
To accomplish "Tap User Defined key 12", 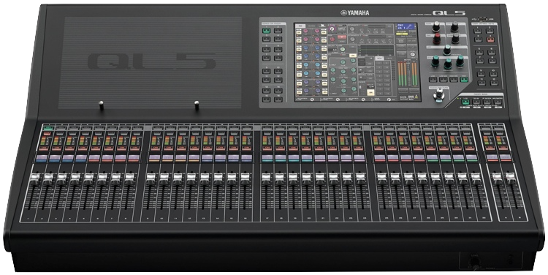I will 493,83.
